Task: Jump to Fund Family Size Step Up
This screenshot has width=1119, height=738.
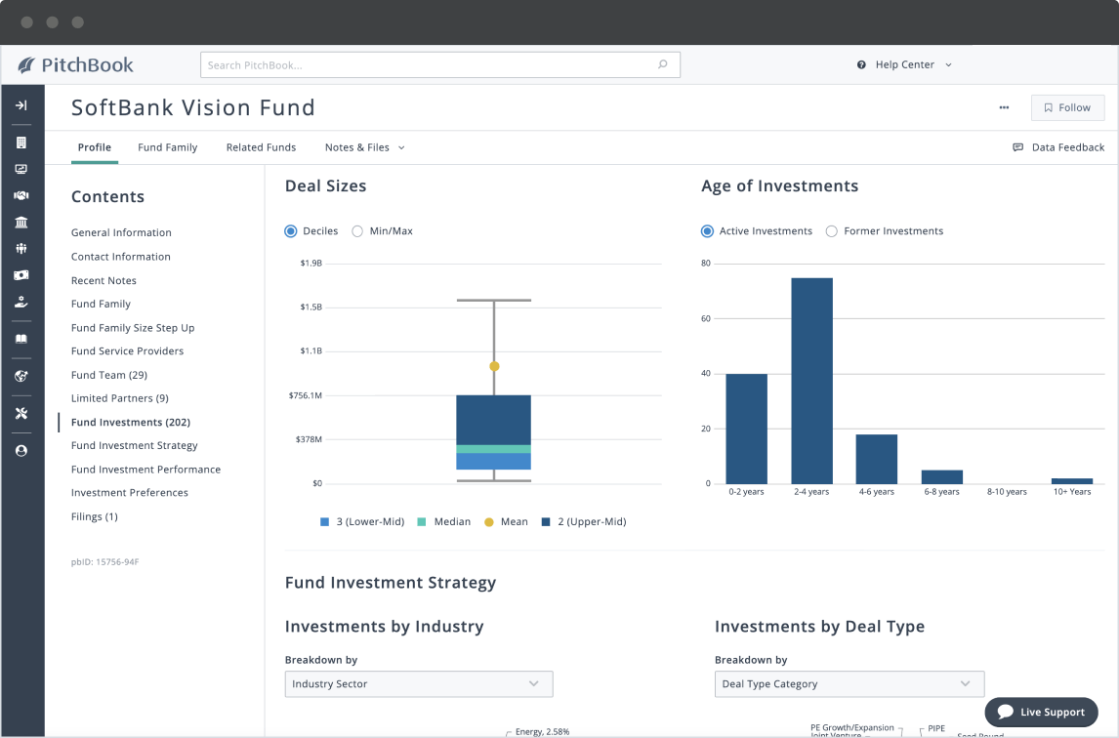Action: click(133, 328)
